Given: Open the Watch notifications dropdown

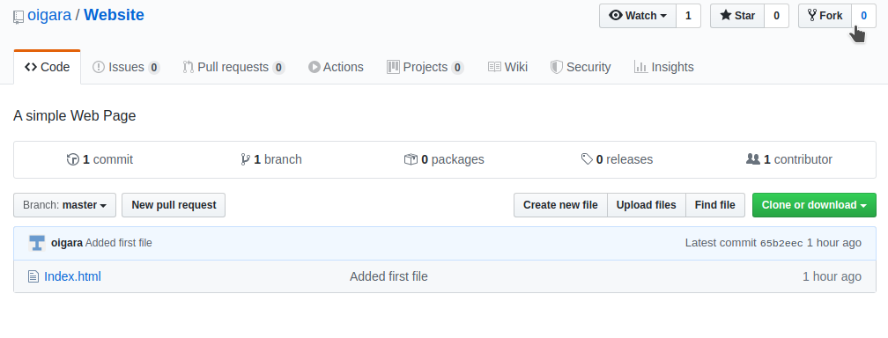Looking at the screenshot, I should [x=638, y=16].
